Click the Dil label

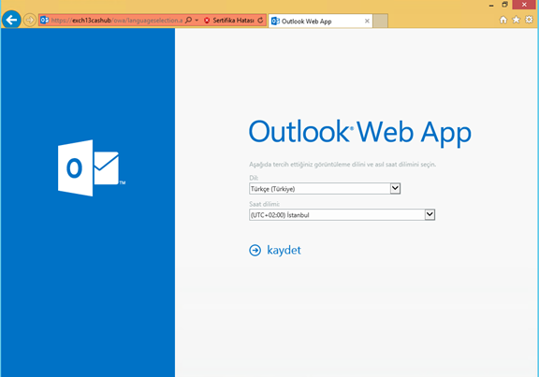[254, 178]
